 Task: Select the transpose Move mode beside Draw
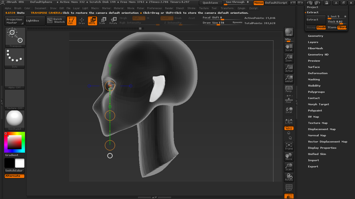click(92, 21)
